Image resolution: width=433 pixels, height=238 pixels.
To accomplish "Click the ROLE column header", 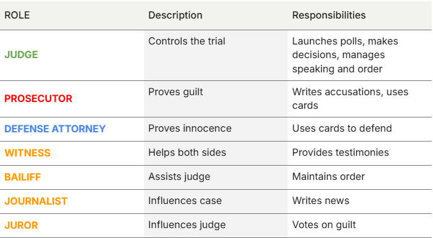I will coord(17,15).
